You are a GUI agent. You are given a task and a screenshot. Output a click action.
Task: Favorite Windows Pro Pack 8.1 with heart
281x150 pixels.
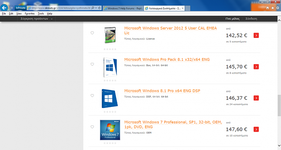click(92, 64)
